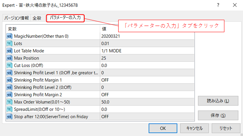Select the MagicNumber(Other than 0) row label
The width and height of the screenshot is (243, 136).
tap(41, 36)
